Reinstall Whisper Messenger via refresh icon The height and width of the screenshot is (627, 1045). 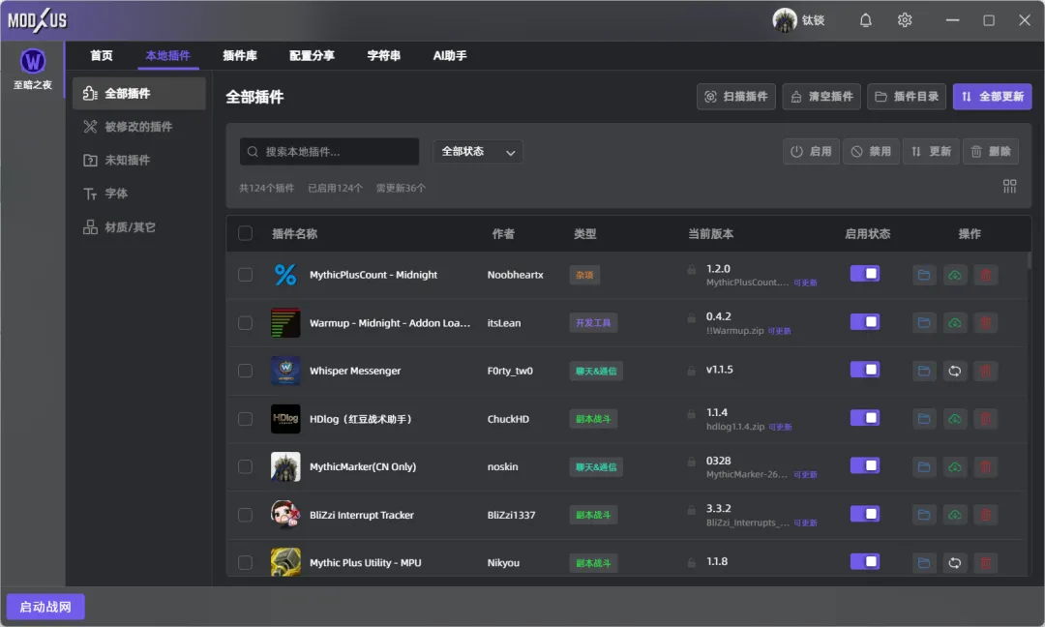tap(954, 371)
